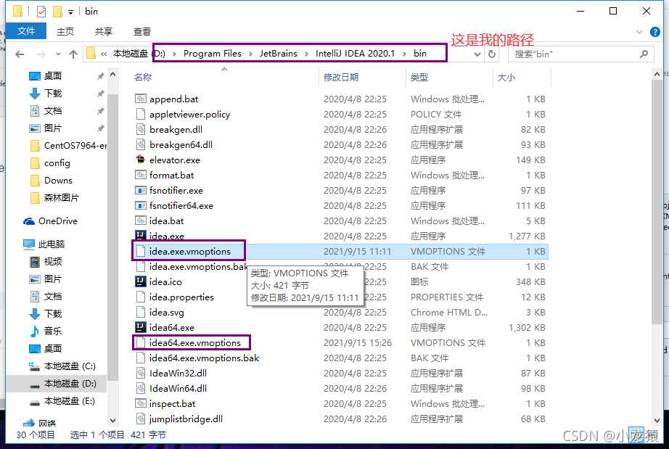The height and width of the screenshot is (449, 669).
Task: Click the navigation pane scroll down arrow
Action: tap(112, 421)
